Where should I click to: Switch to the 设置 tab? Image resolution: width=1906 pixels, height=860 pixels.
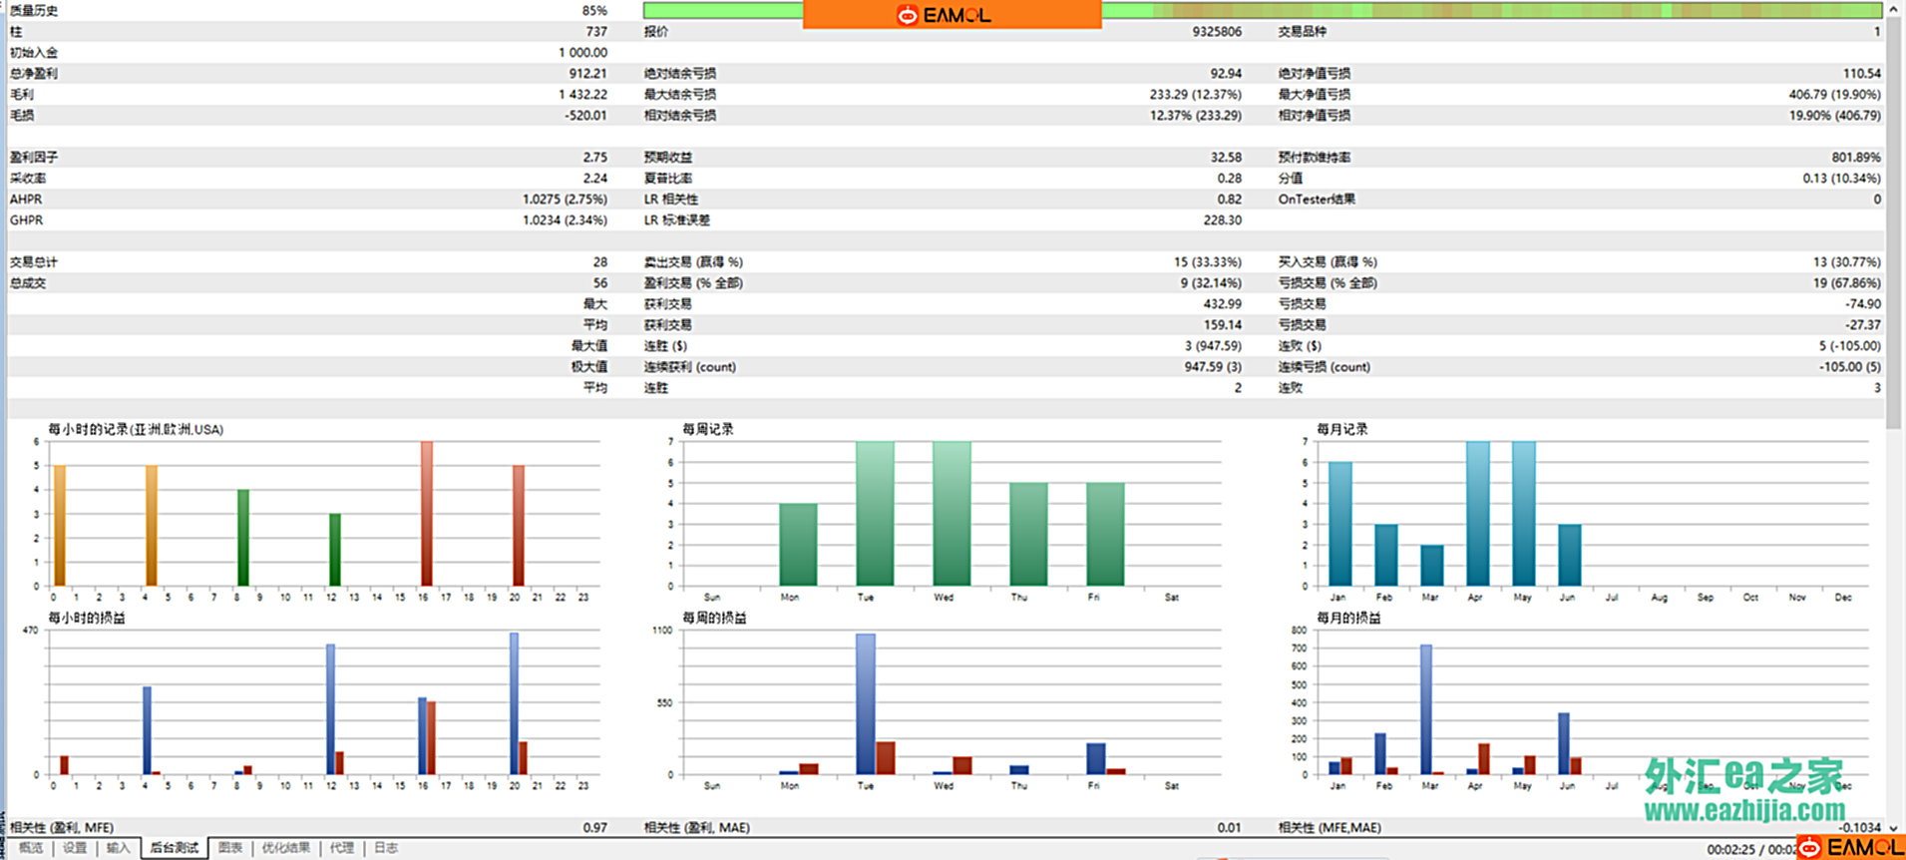[x=75, y=848]
